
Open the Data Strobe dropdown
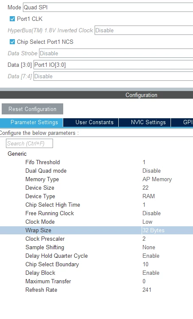[x=116, y=53]
